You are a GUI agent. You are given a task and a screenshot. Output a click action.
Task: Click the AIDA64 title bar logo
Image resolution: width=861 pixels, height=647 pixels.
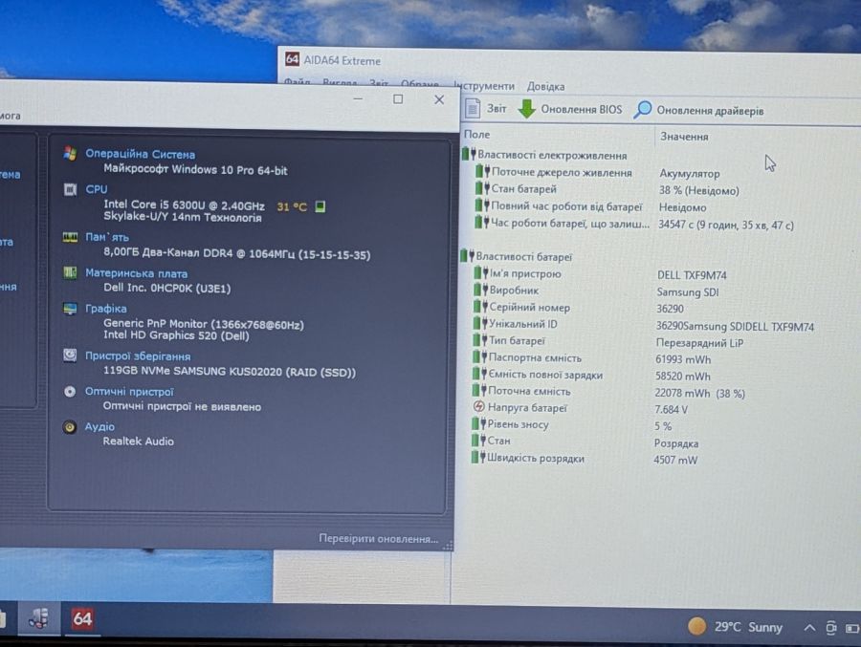point(292,59)
